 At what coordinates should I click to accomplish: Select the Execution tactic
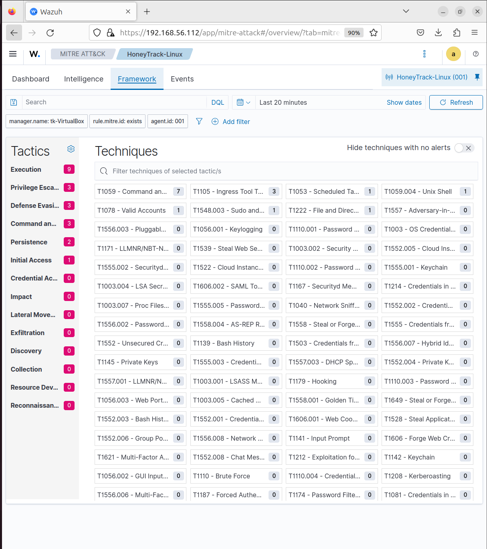tap(42, 169)
